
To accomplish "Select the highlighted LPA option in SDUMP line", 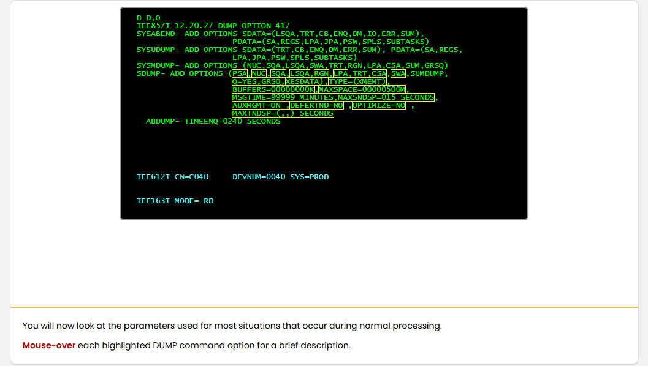I will click(341, 73).
